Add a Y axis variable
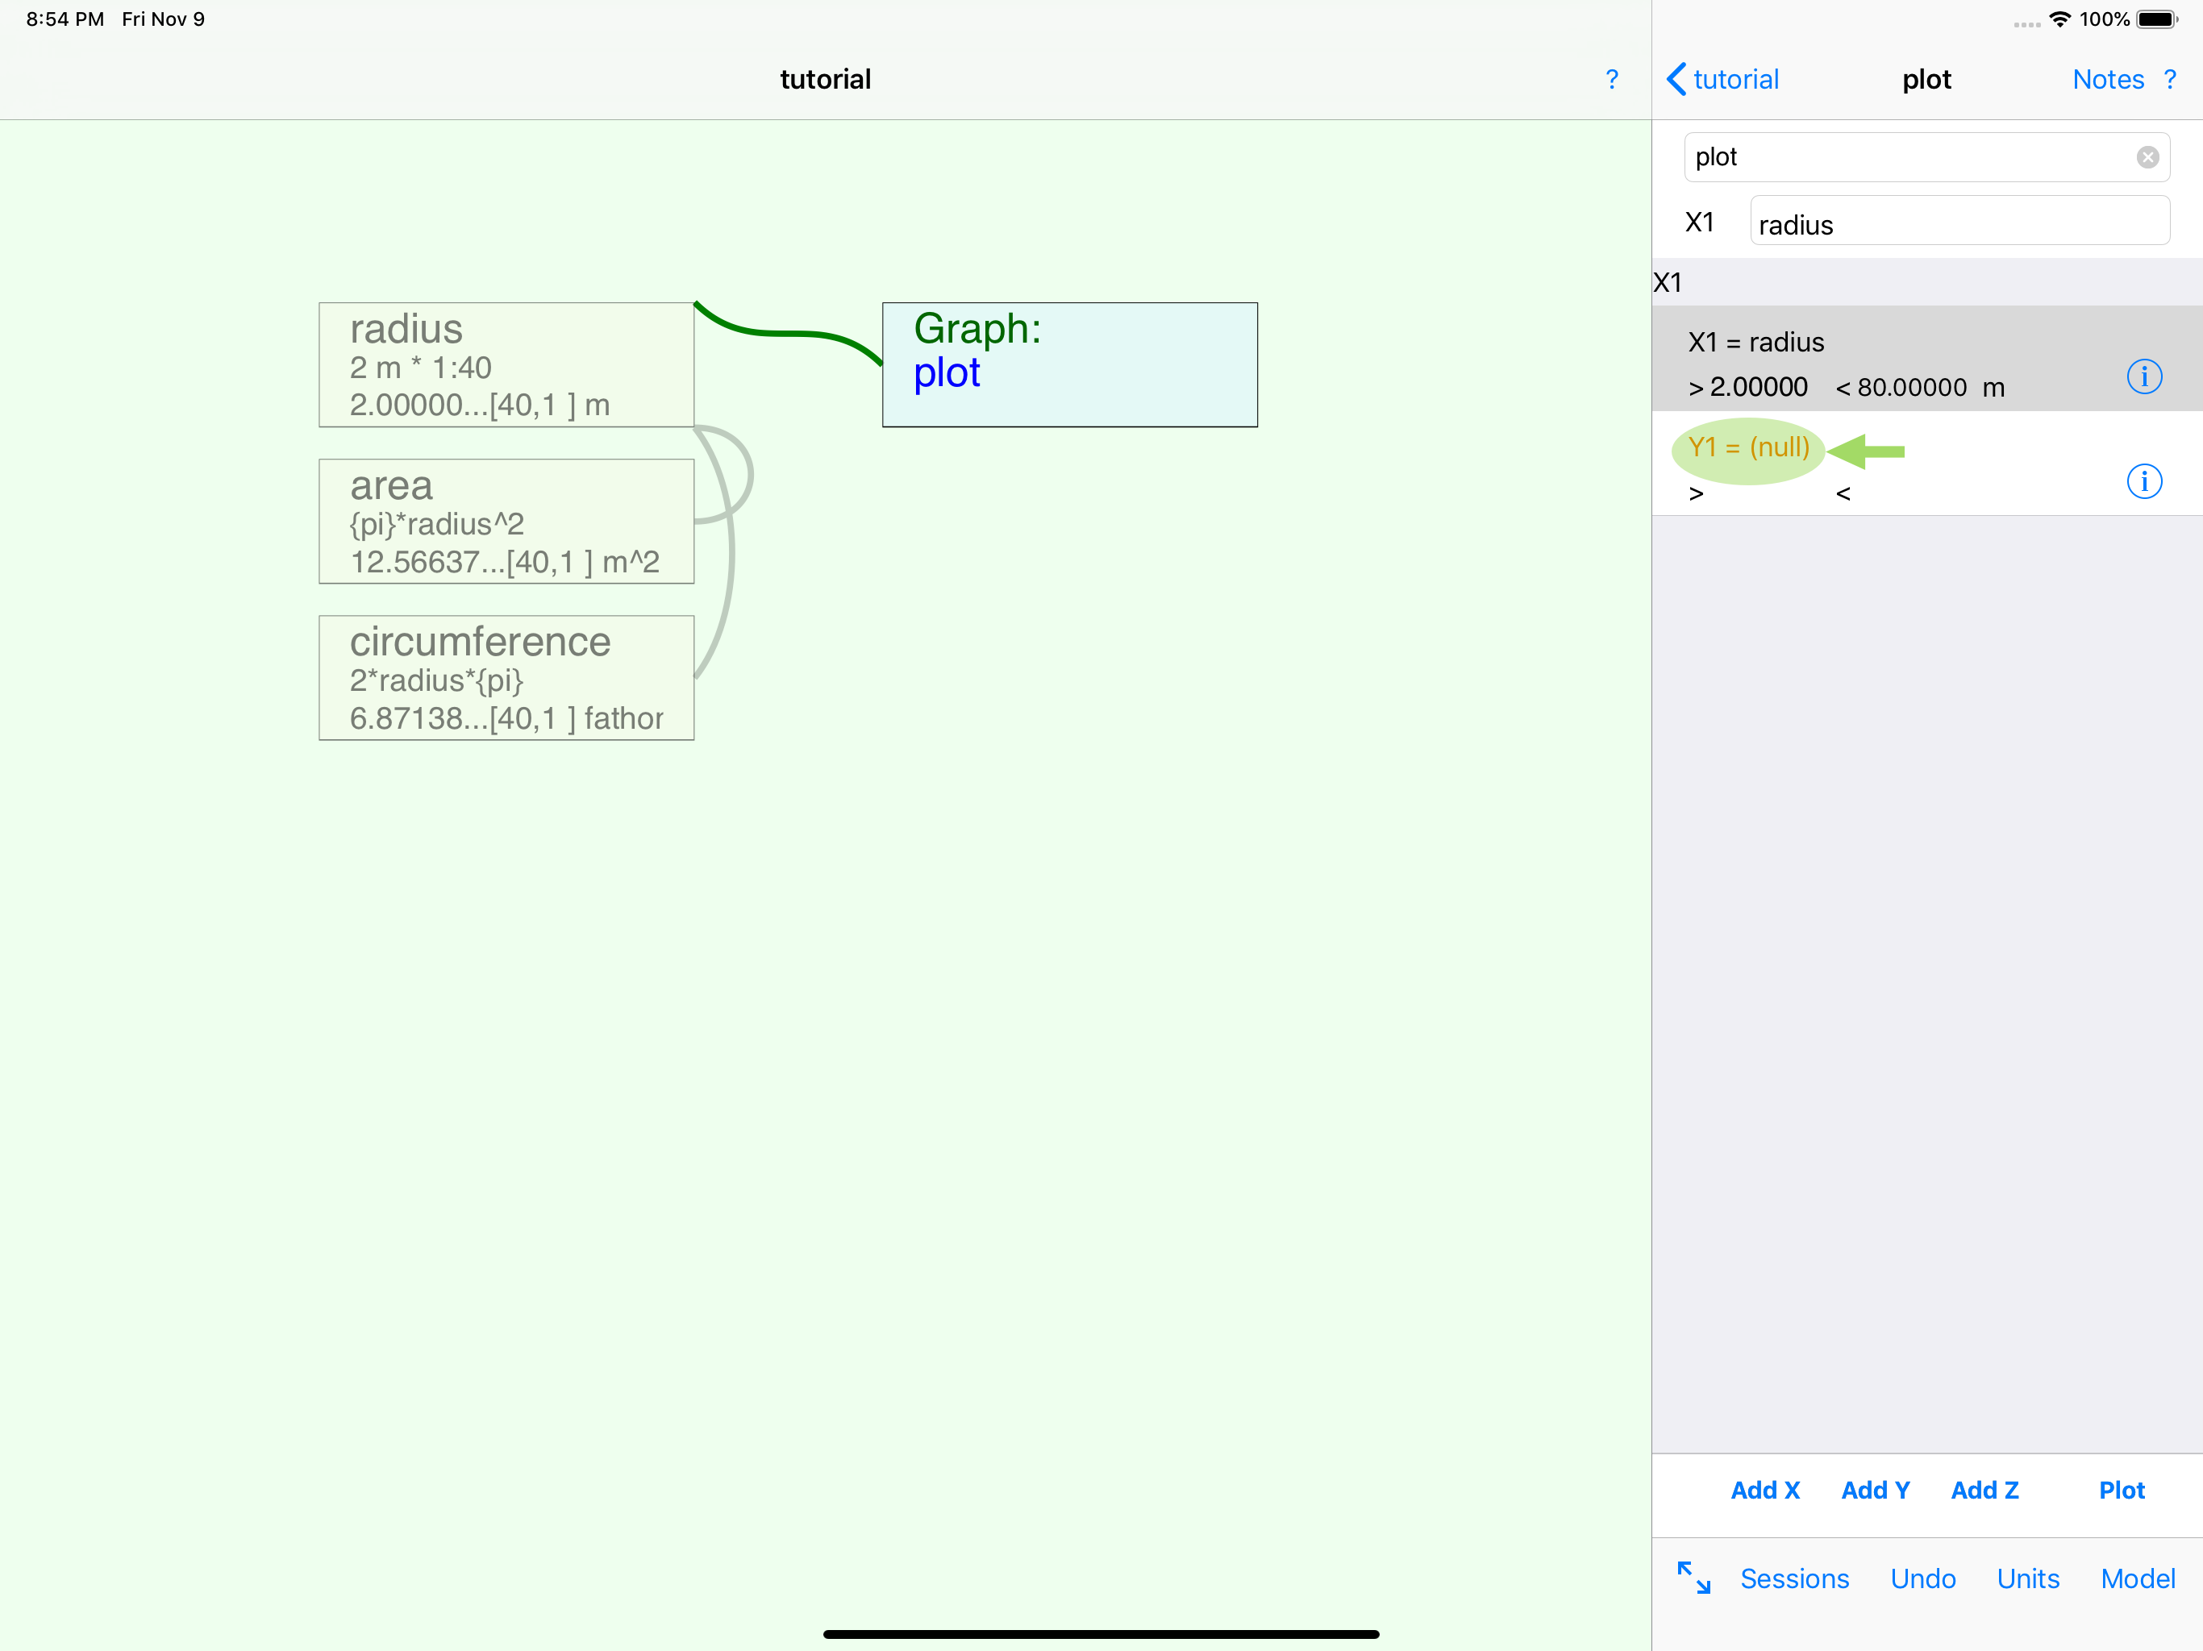This screenshot has height=1651, width=2203. pos(1876,1491)
